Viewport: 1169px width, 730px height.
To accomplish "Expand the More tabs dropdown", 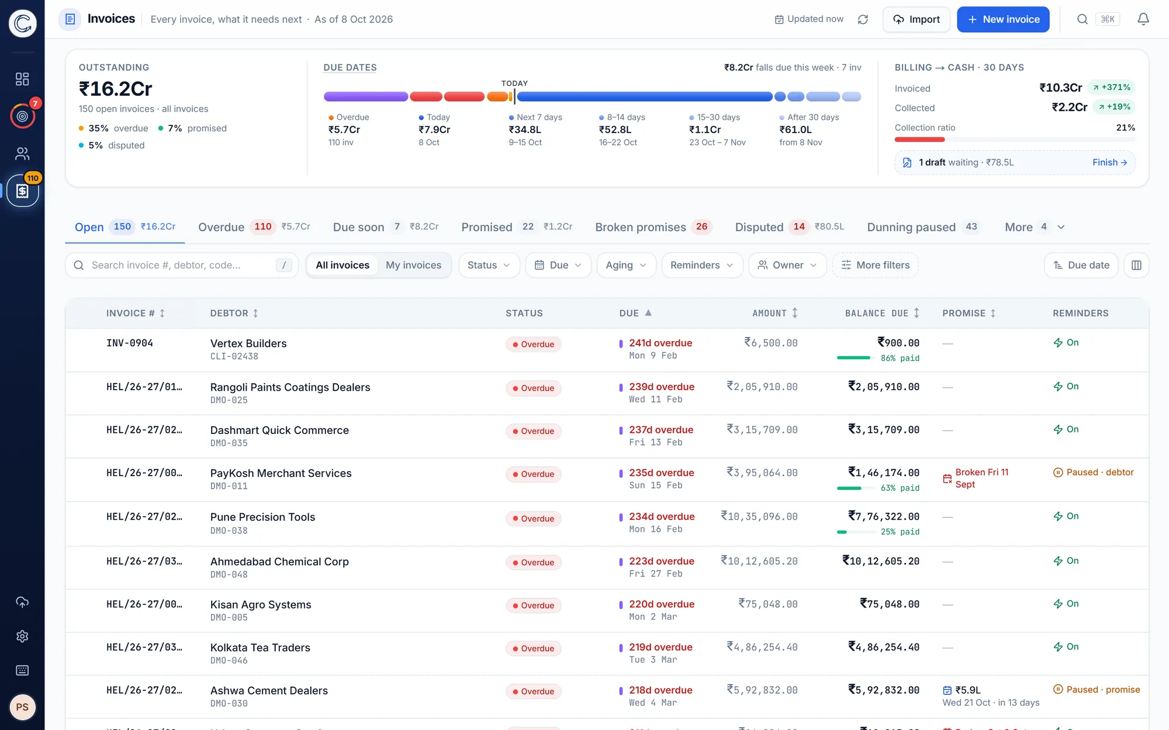I will tap(1035, 227).
